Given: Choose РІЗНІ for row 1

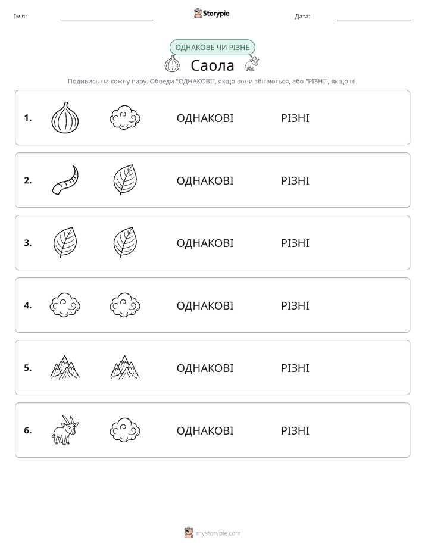Looking at the screenshot, I should coord(295,118).
